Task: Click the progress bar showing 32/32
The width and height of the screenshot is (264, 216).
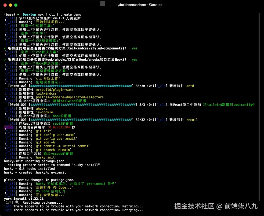Action: [81, 120]
